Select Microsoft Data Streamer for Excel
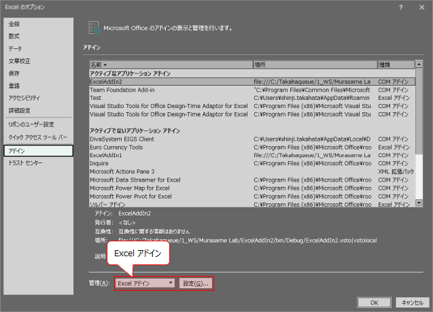433x312 pixels. (252, 180)
